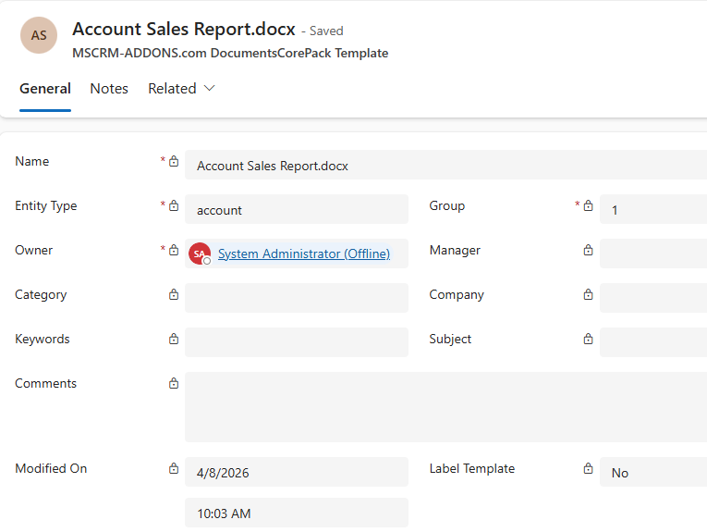Click inside the Comments text area

(x=445, y=407)
